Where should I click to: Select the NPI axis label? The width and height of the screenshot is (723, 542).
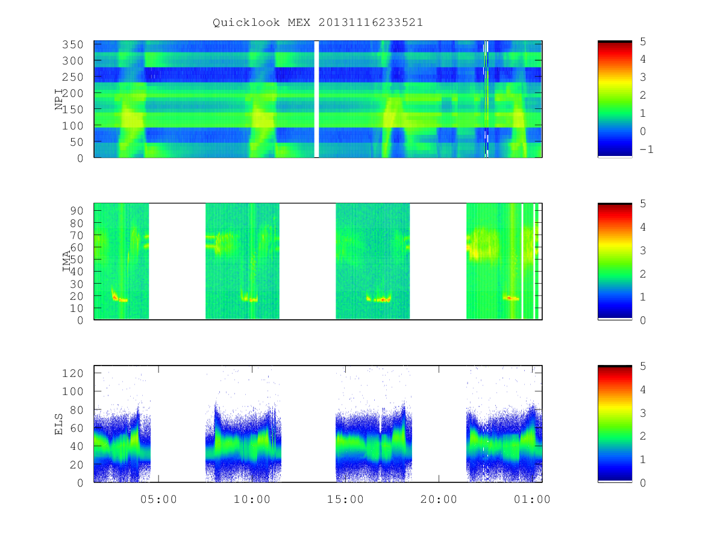59,99
